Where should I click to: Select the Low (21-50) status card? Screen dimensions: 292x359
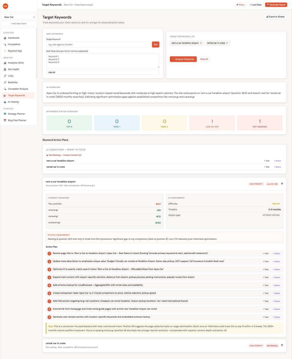[212, 123]
